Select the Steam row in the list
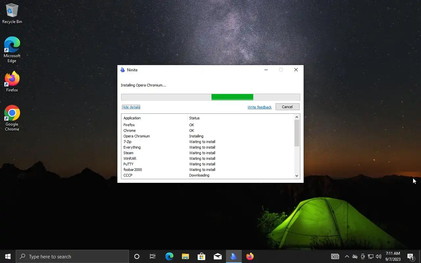This screenshot has width=421, height=263. pos(207,153)
